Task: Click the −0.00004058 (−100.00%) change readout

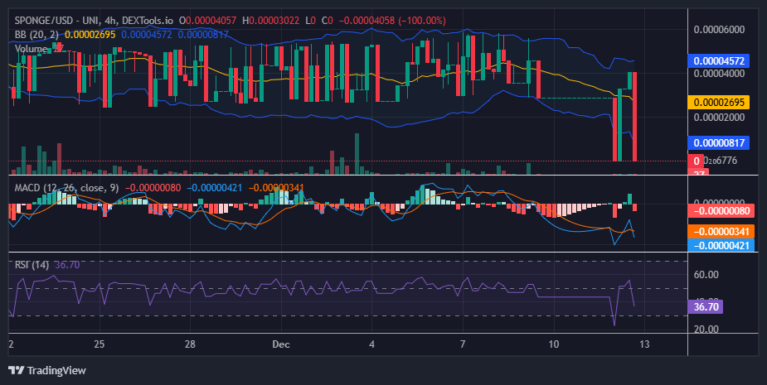Action: pos(392,21)
